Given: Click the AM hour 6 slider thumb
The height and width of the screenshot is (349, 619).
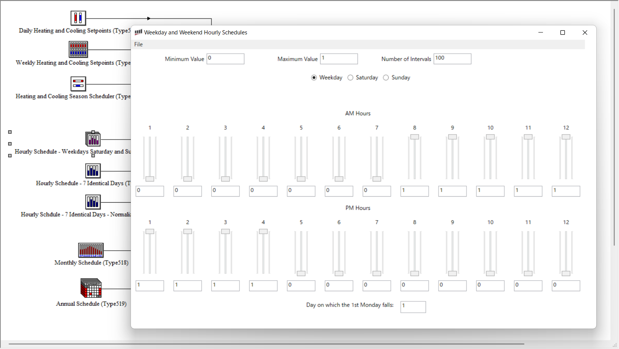Looking at the screenshot, I should coord(339,179).
